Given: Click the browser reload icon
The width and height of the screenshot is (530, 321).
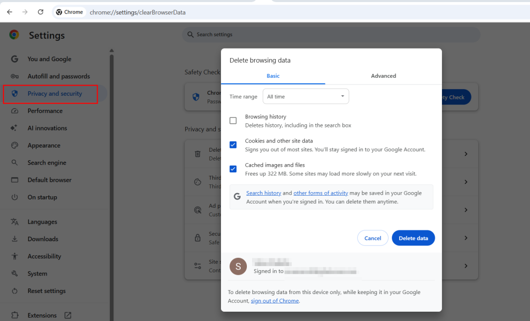Looking at the screenshot, I should [40, 12].
